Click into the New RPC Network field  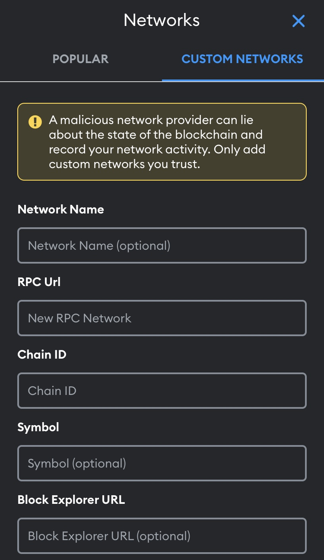[x=162, y=318]
